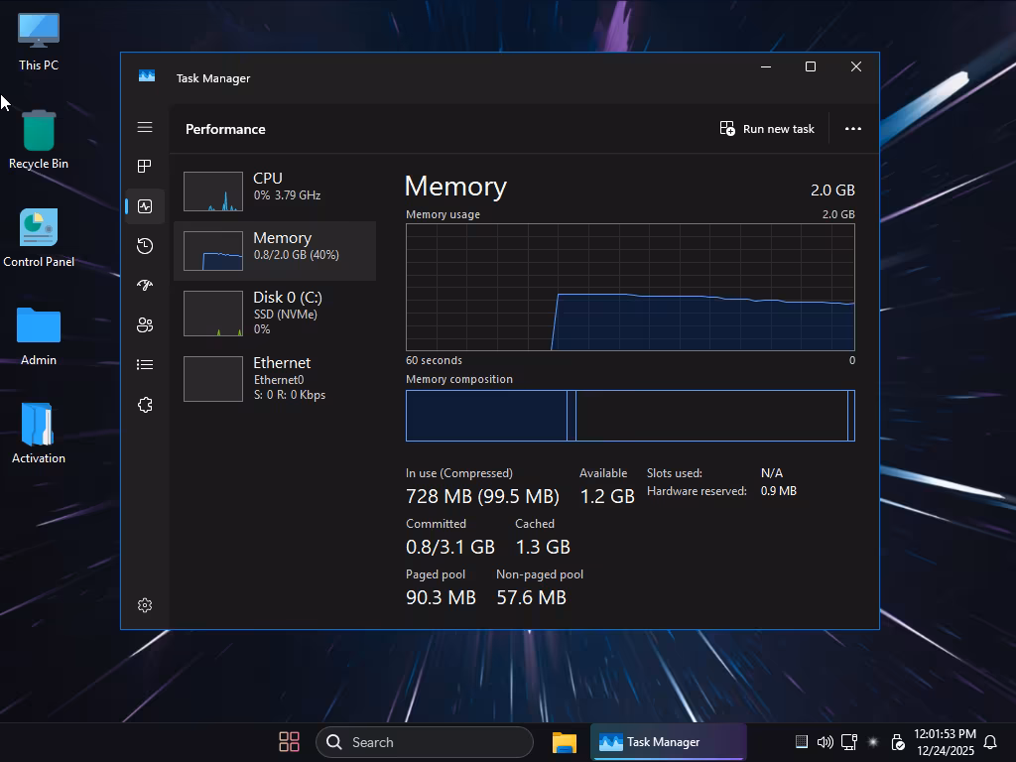Open the App history page icon

coord(145,246)
